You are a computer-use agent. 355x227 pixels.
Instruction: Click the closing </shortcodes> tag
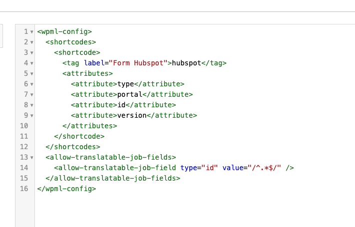[73, 147]
